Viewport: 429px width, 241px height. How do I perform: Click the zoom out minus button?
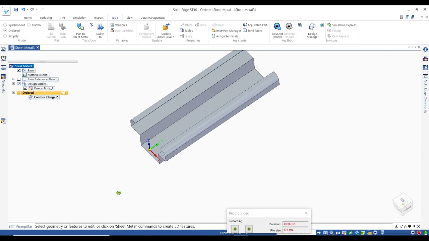click(375, 233)
